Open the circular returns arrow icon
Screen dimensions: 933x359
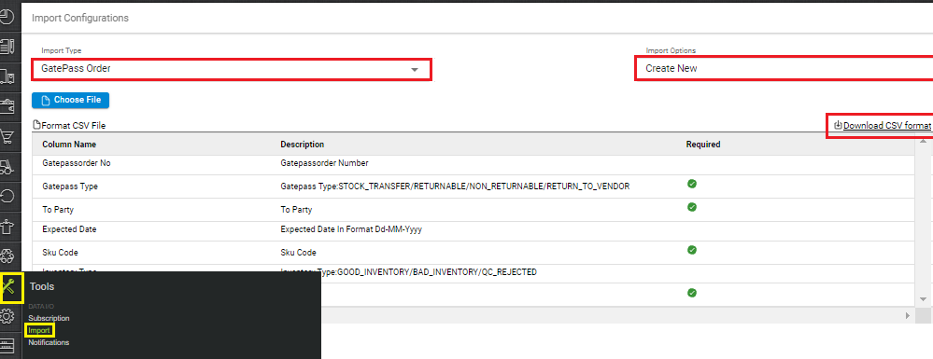tap(7, 196)
